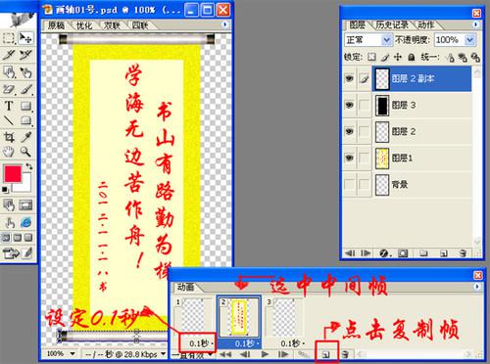The height and width of the screenshot is (364, 490).
Task: Click the foreground red color swatch
Action: 13,174
